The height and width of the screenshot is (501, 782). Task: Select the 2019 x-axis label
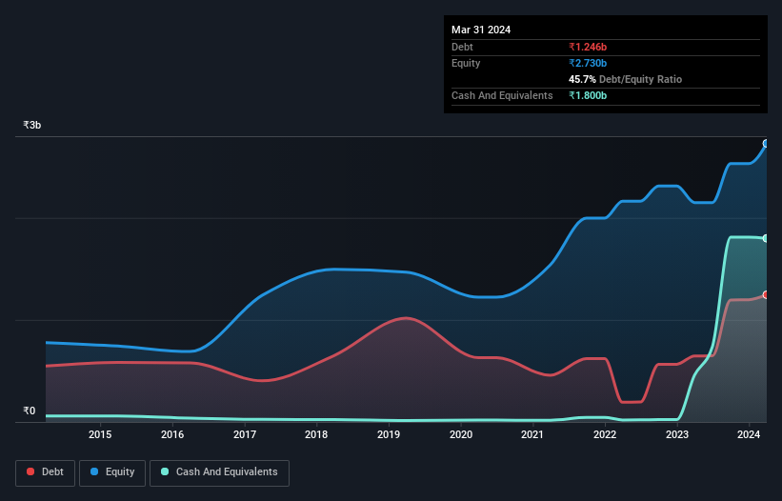pyautogui.click(x=389, y=434)
